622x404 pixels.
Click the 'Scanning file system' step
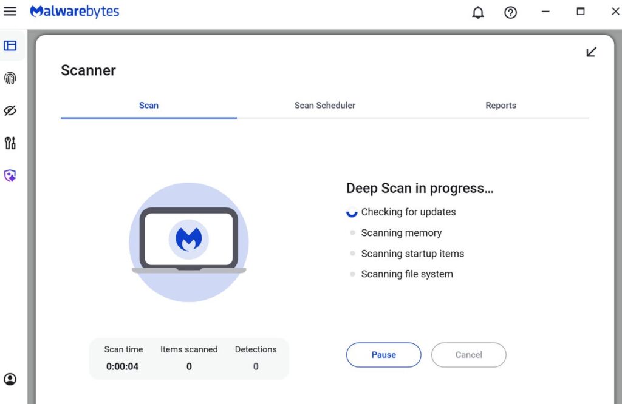[407, 274]
